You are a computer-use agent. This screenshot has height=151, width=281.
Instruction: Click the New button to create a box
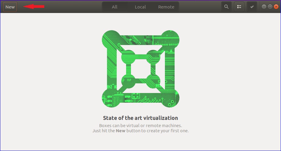[10, 7]
